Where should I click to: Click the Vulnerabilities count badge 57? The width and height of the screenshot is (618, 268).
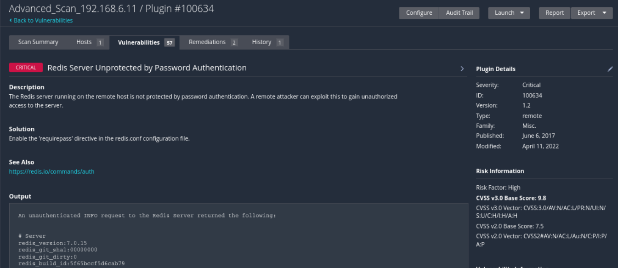[170, 43]
